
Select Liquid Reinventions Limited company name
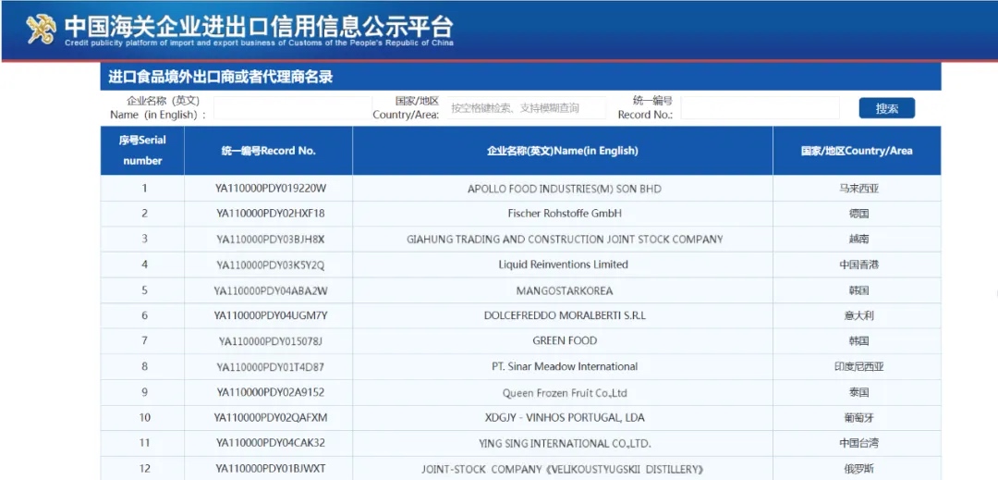click(x=564, y=265)
